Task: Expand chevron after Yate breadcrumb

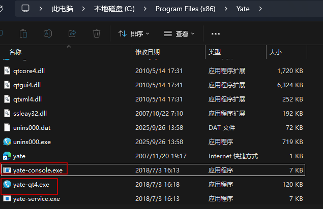Action: (x=260, y=9)
